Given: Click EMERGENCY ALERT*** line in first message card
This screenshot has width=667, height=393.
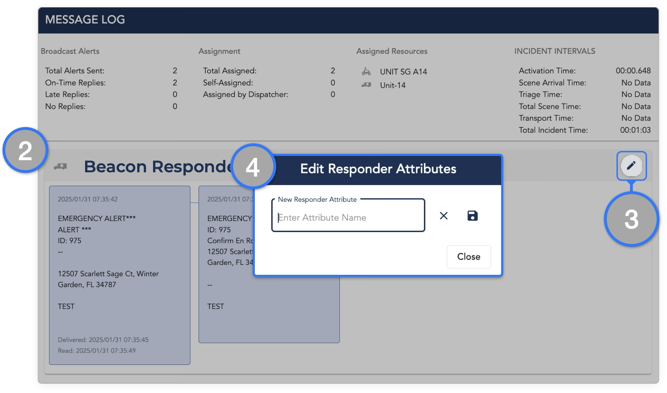Looking at the screenshot, I should [97, 218].
